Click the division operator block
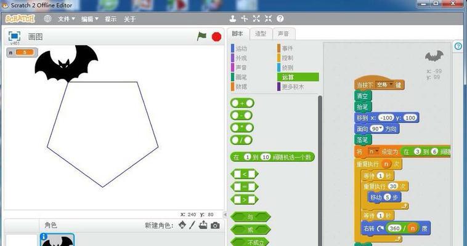467x246 pixels. (x=242, y=140)
